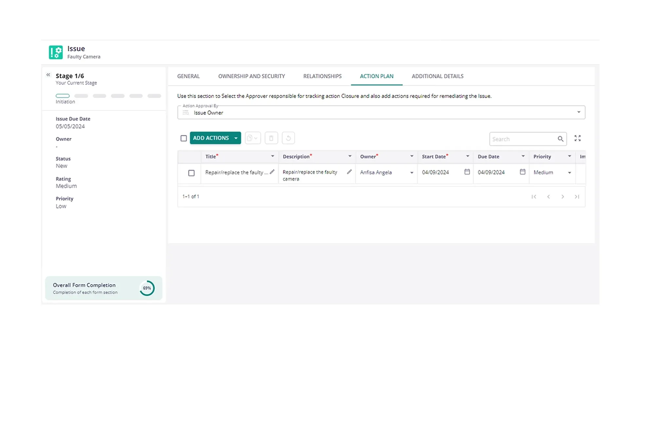Open the Anfisa Angela owner dropdown
This screenshot has height=429, width=646.
[x=411, y=173]
